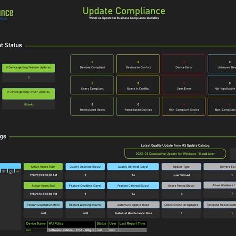Screen dimensions: 236x236
Task: Select the value 3 under Grace Period
Action: 182,194
